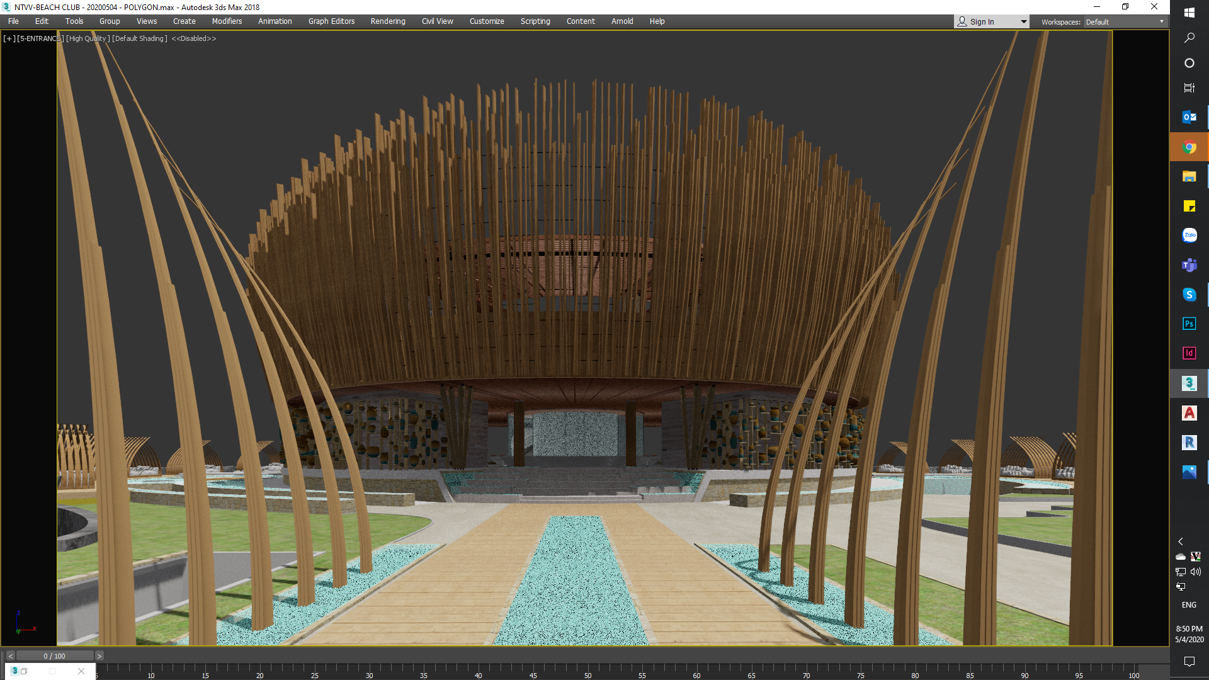
Task: Open the Rendering menu
Action: [387, 21]
